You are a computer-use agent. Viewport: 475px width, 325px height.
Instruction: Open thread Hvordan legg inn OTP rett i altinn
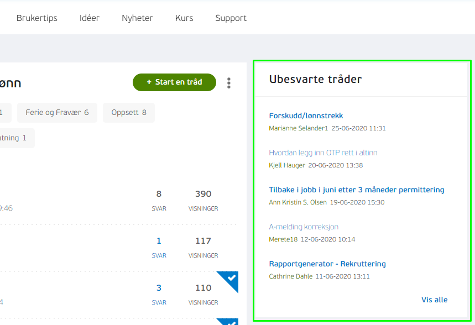pyautogui.click(x=323, y=153)
